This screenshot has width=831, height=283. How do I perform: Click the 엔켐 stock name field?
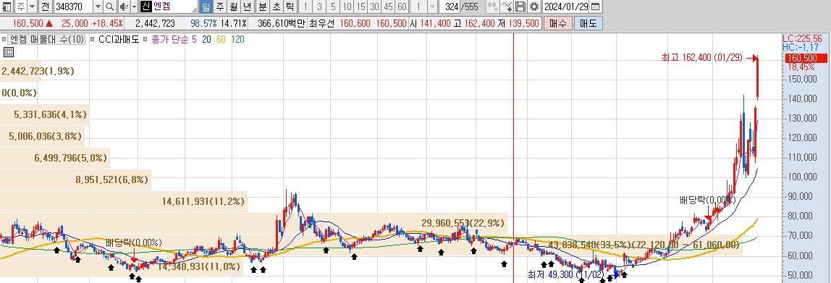pyautogui.click(x=175, y=7)
